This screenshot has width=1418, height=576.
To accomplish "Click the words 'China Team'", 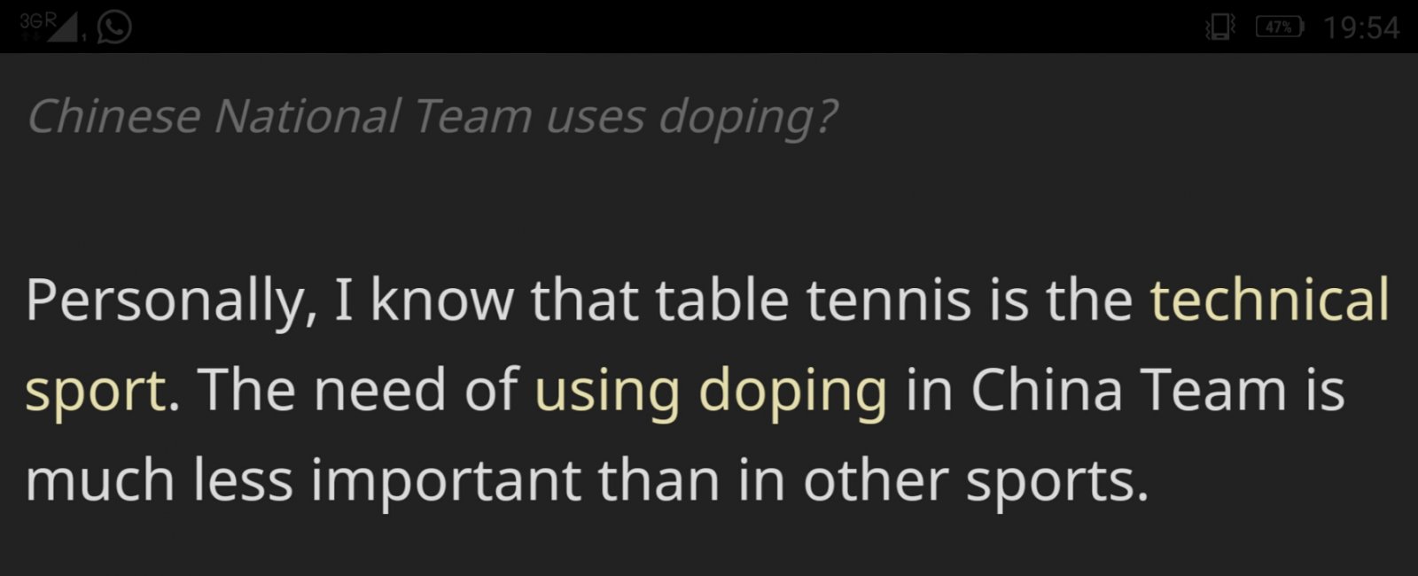I will pos(1128,390).
